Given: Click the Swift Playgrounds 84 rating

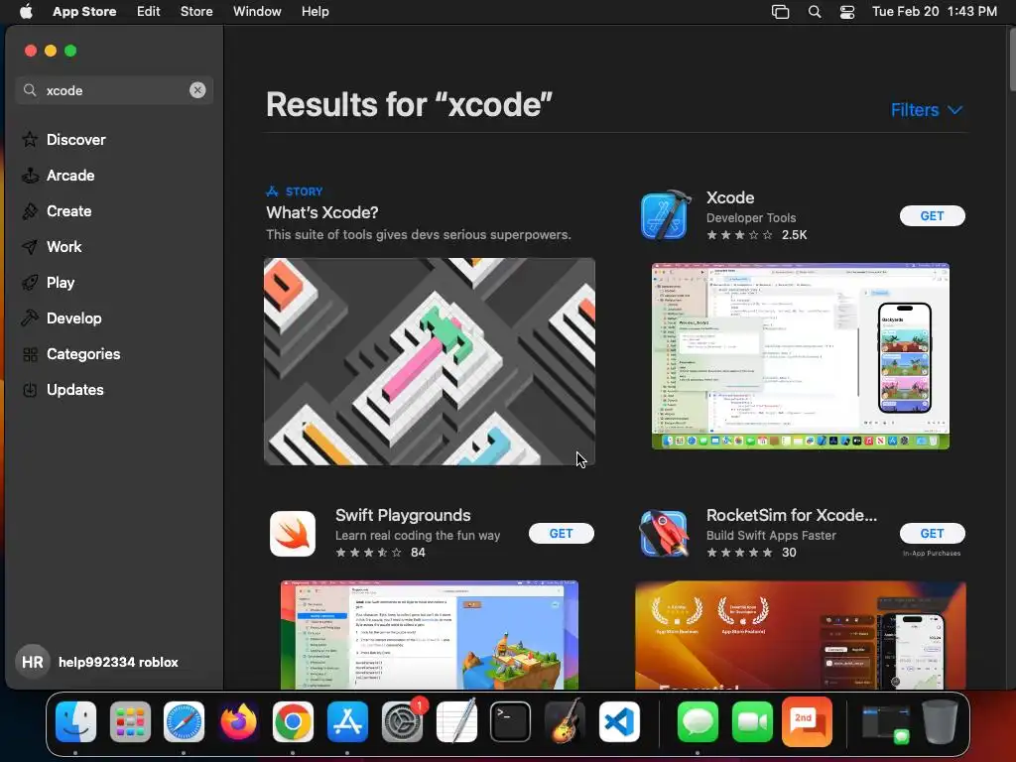Looking at the screenshot, I should (380, 552).
